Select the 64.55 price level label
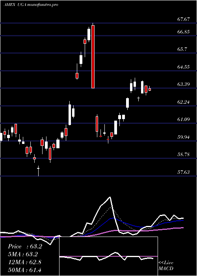 pos(184,67)
